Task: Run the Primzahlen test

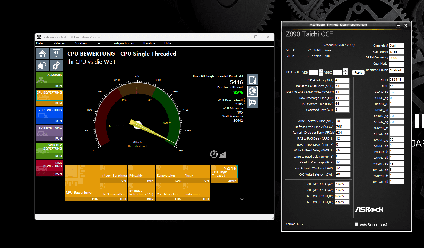Action: click(x=150, y=181)
